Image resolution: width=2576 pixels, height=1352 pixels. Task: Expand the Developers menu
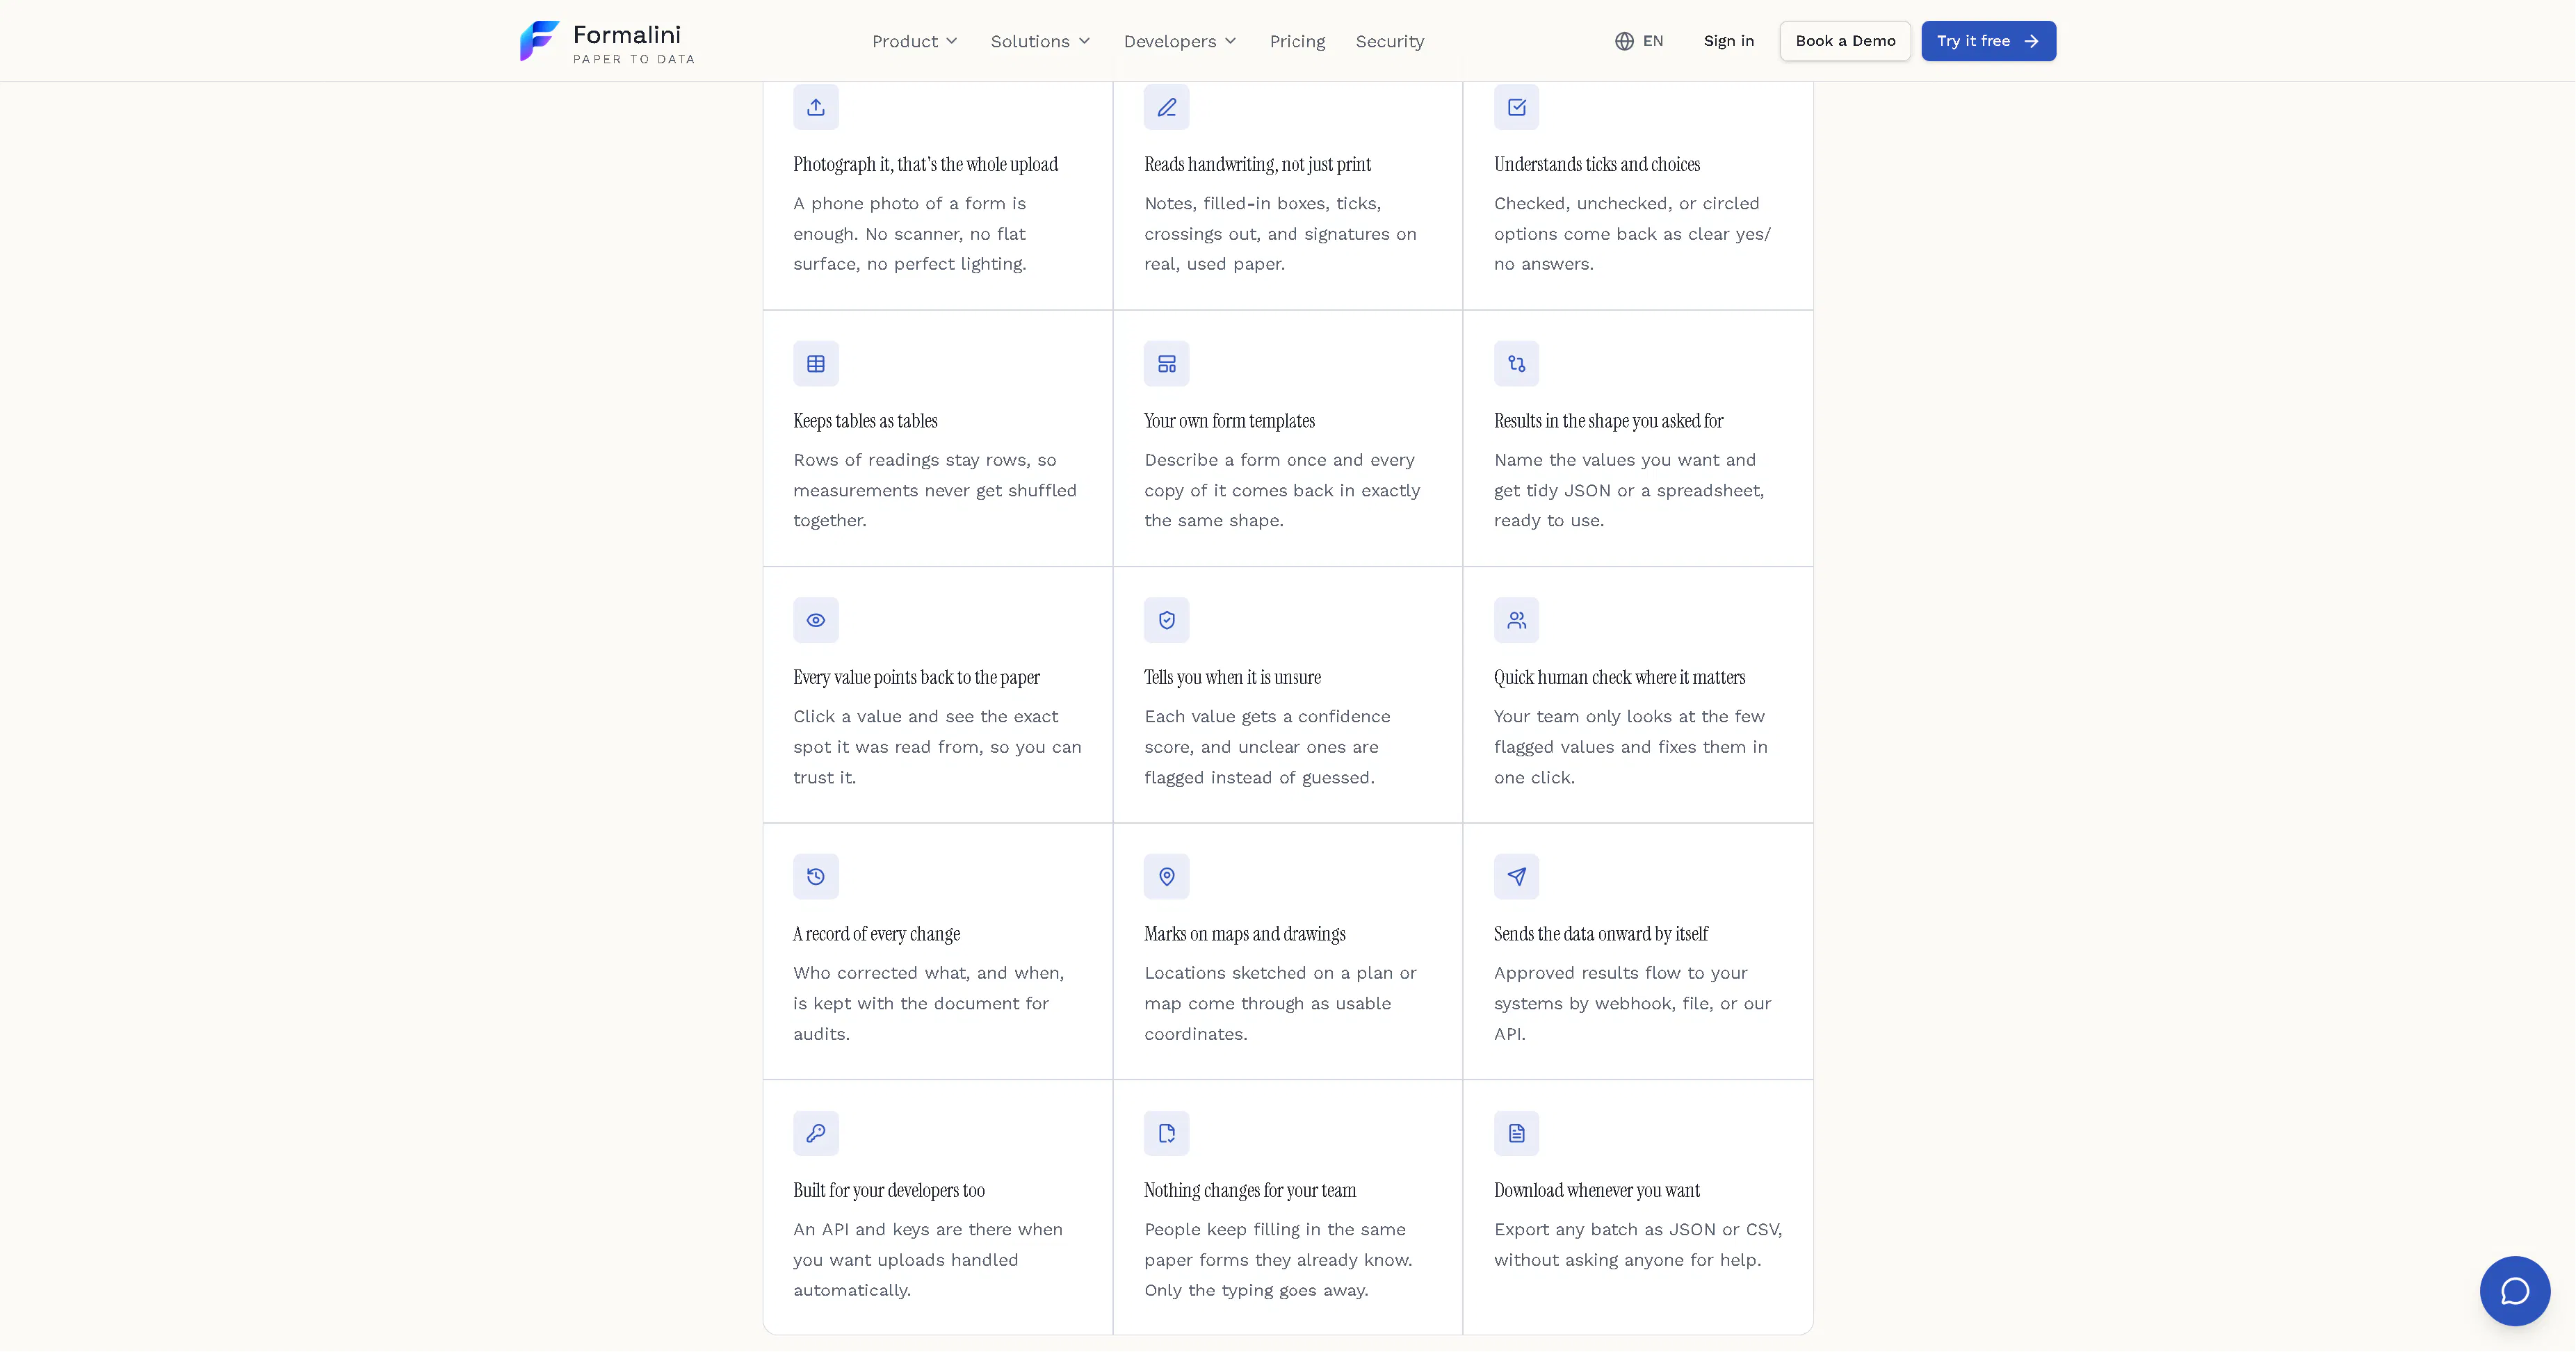pos(1180,41)
